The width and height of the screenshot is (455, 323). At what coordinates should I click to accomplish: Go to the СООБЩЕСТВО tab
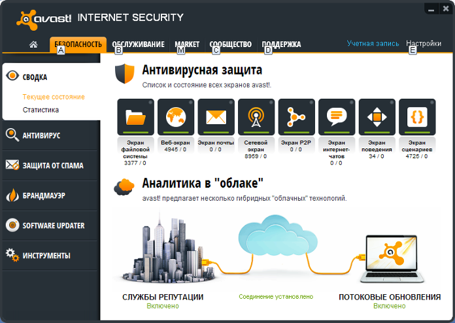click(x=230, y=44)
